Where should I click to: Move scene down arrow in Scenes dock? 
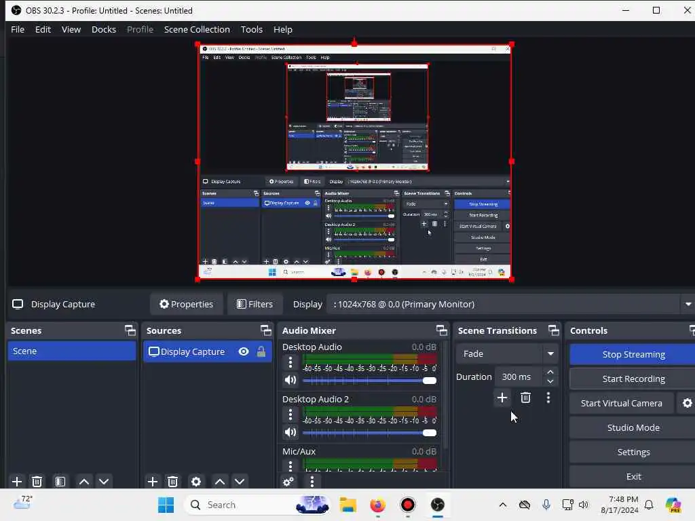coord(104,482)
